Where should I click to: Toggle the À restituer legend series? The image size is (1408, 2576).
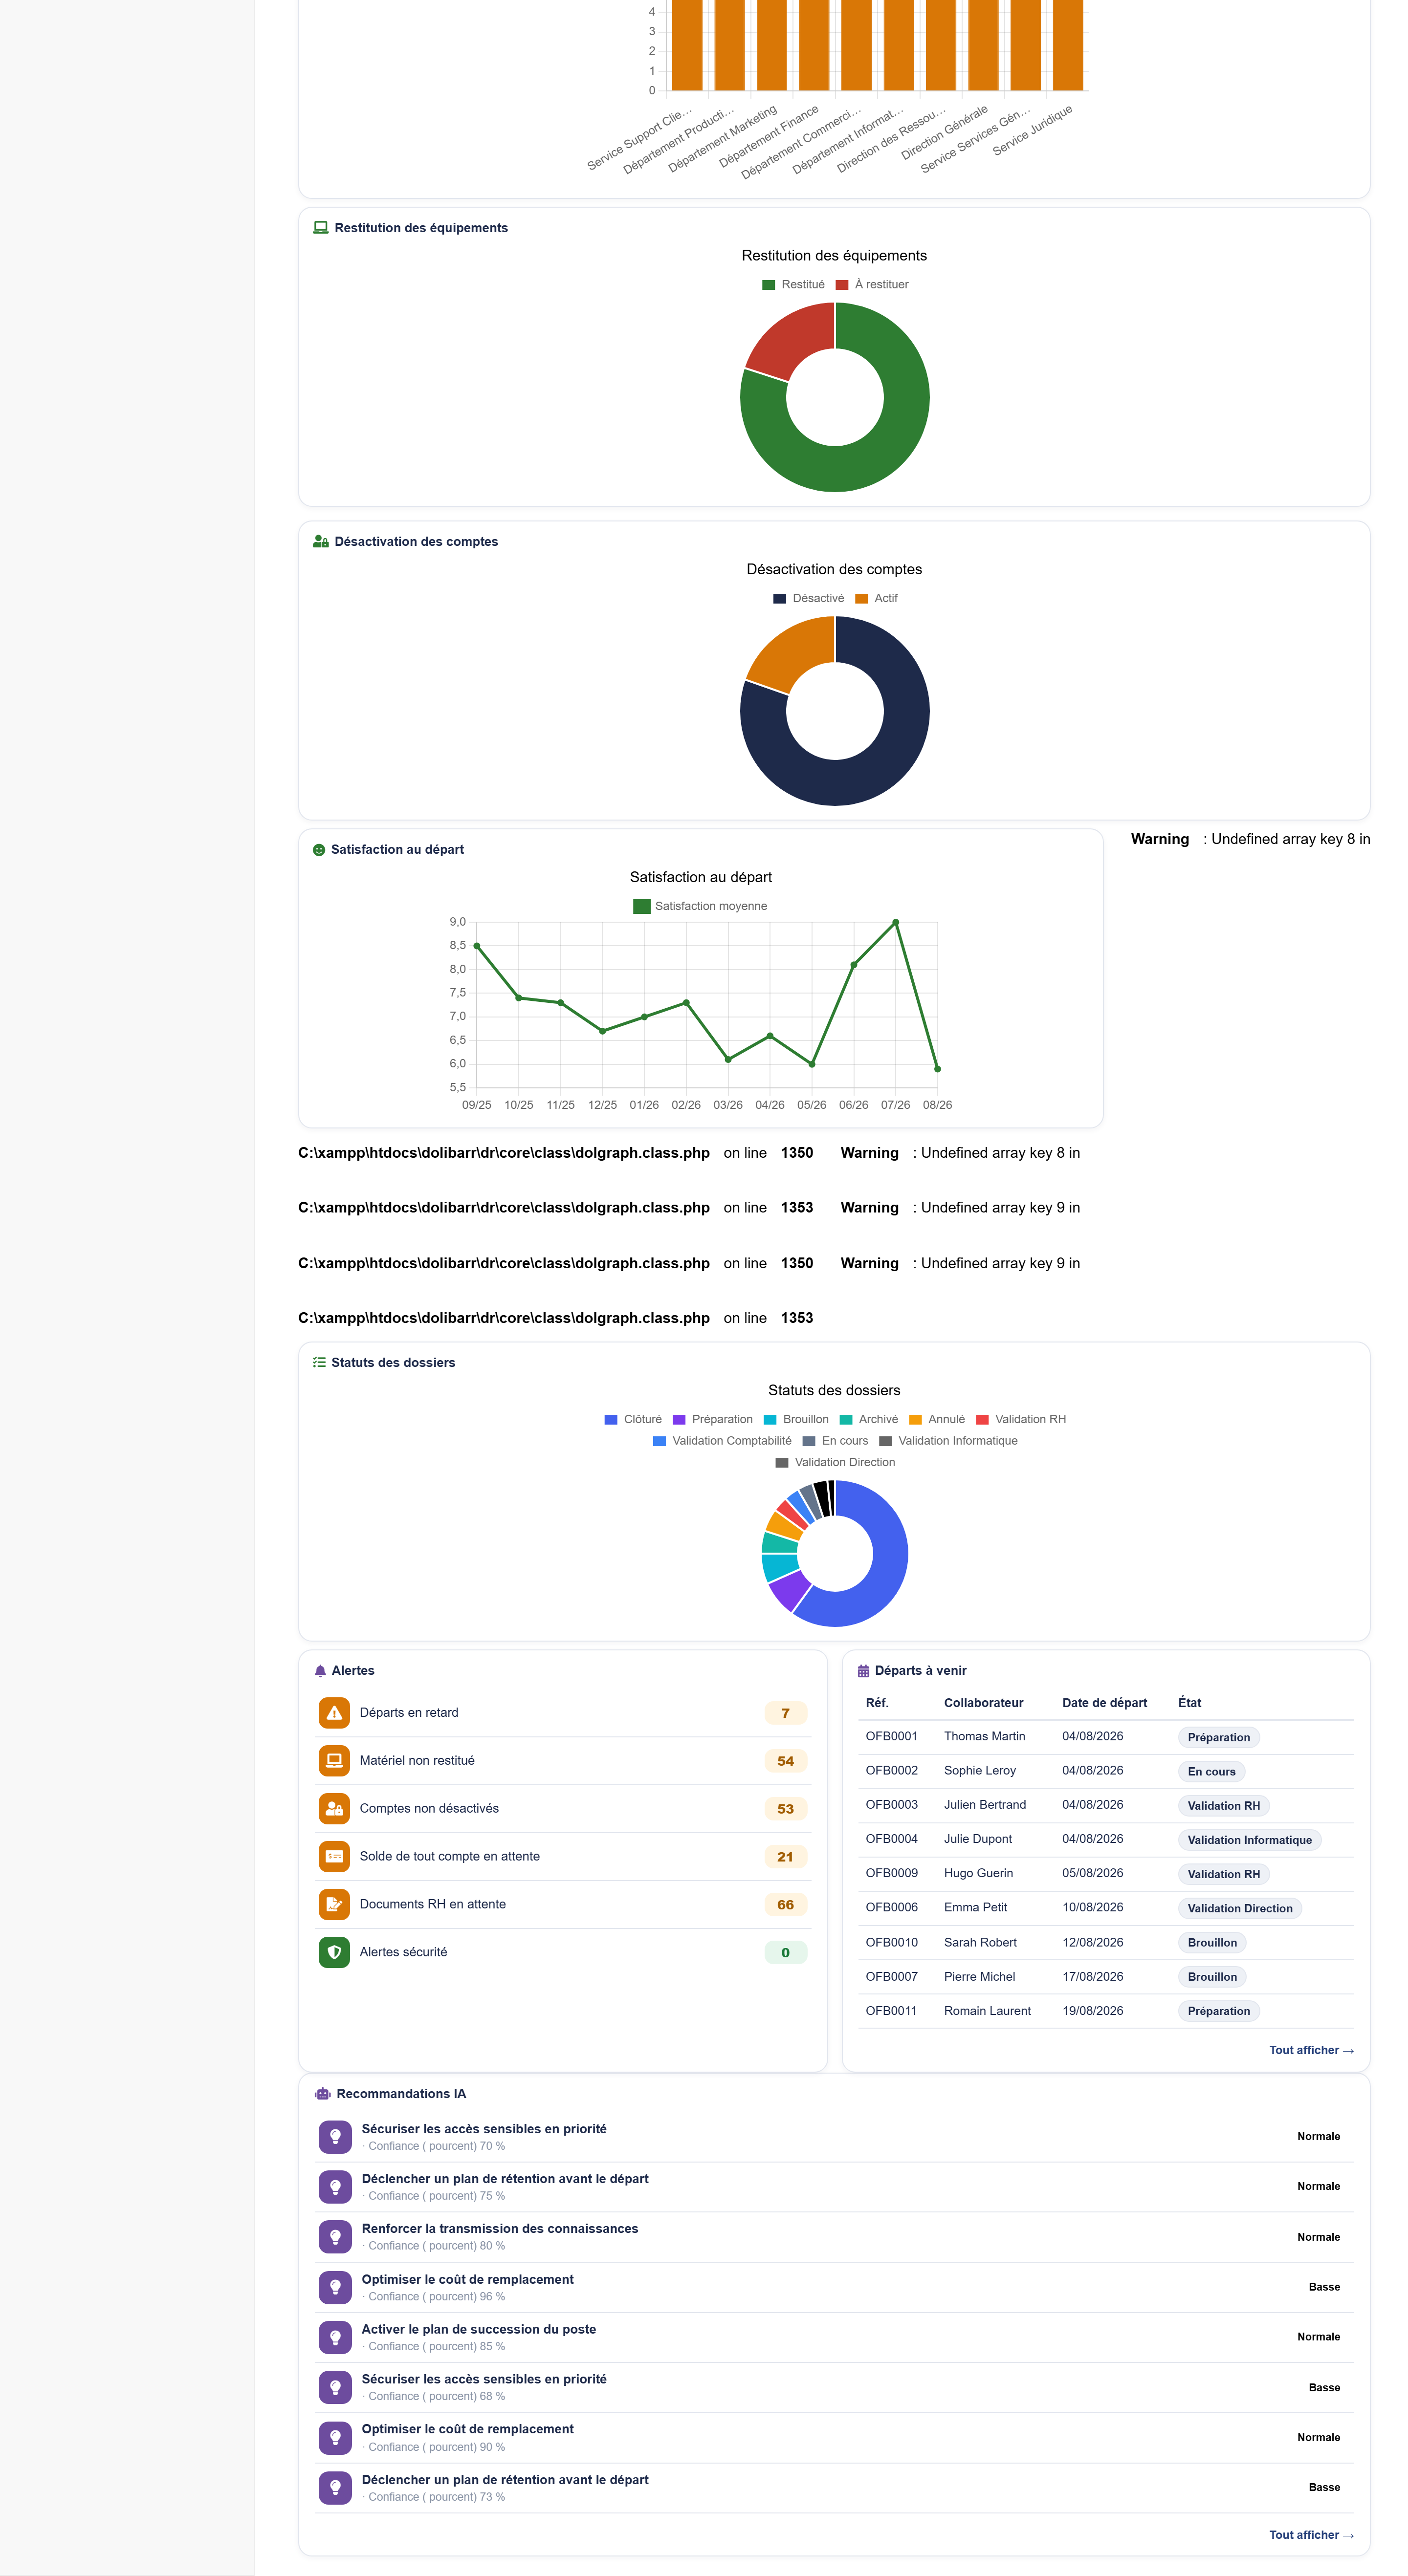click(x=872, y=285)
